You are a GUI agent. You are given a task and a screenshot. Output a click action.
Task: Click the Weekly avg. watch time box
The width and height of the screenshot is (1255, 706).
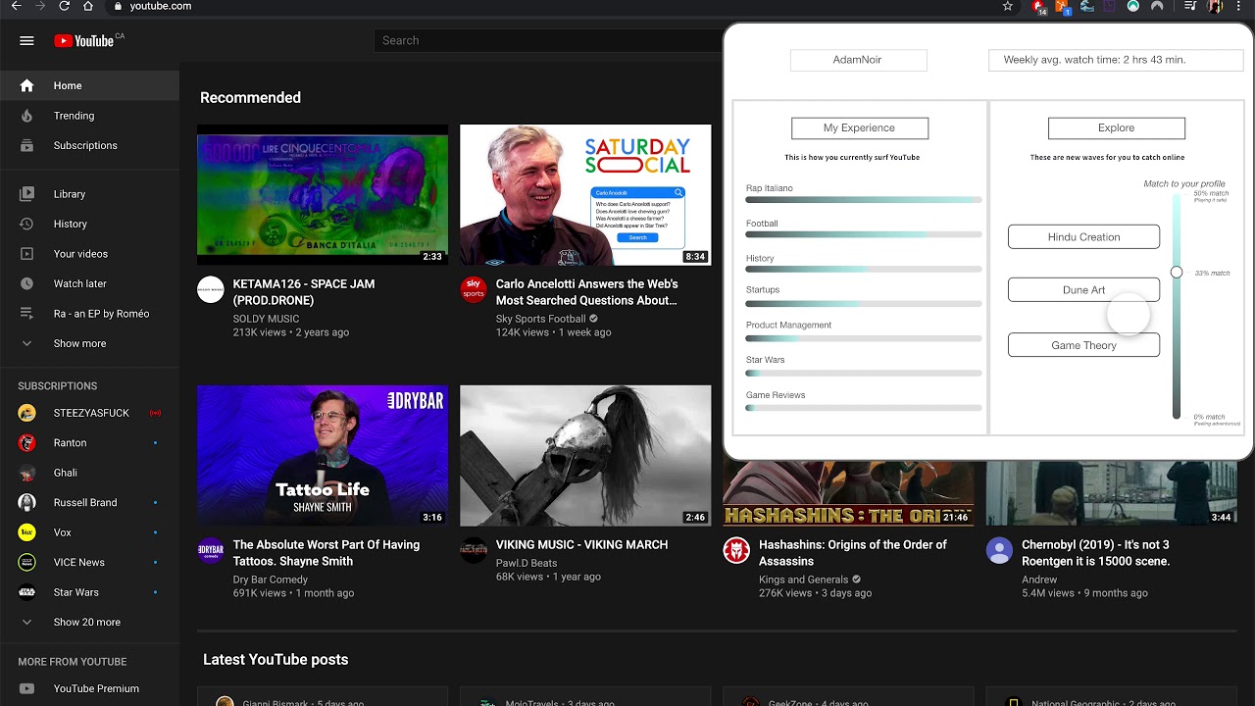[1116, 60]
